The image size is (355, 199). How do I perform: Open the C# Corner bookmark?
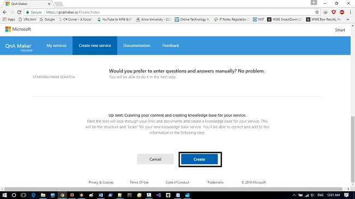[75, 20]
